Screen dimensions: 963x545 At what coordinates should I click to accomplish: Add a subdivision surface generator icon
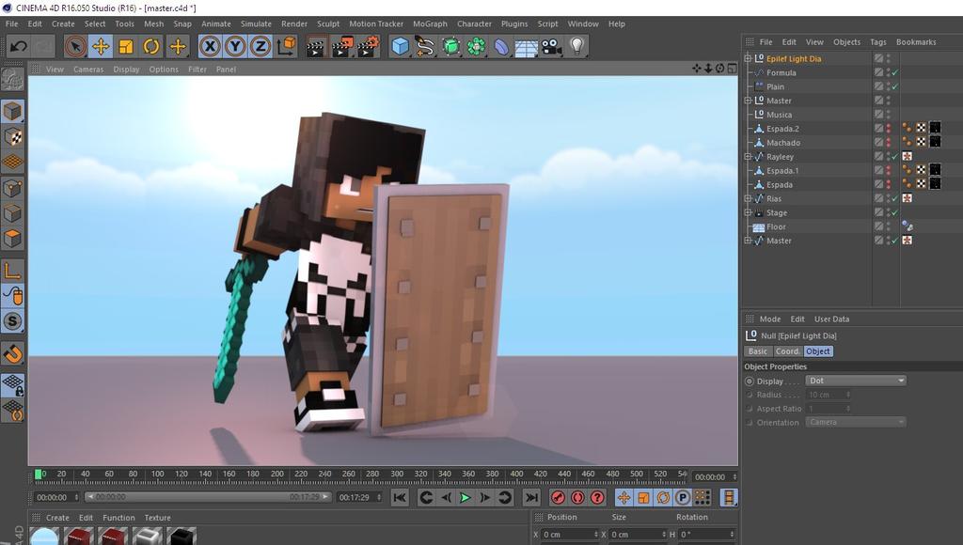coord(450,47)
